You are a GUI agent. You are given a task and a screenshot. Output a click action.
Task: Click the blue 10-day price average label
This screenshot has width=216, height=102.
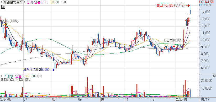(x=47, y=2)
